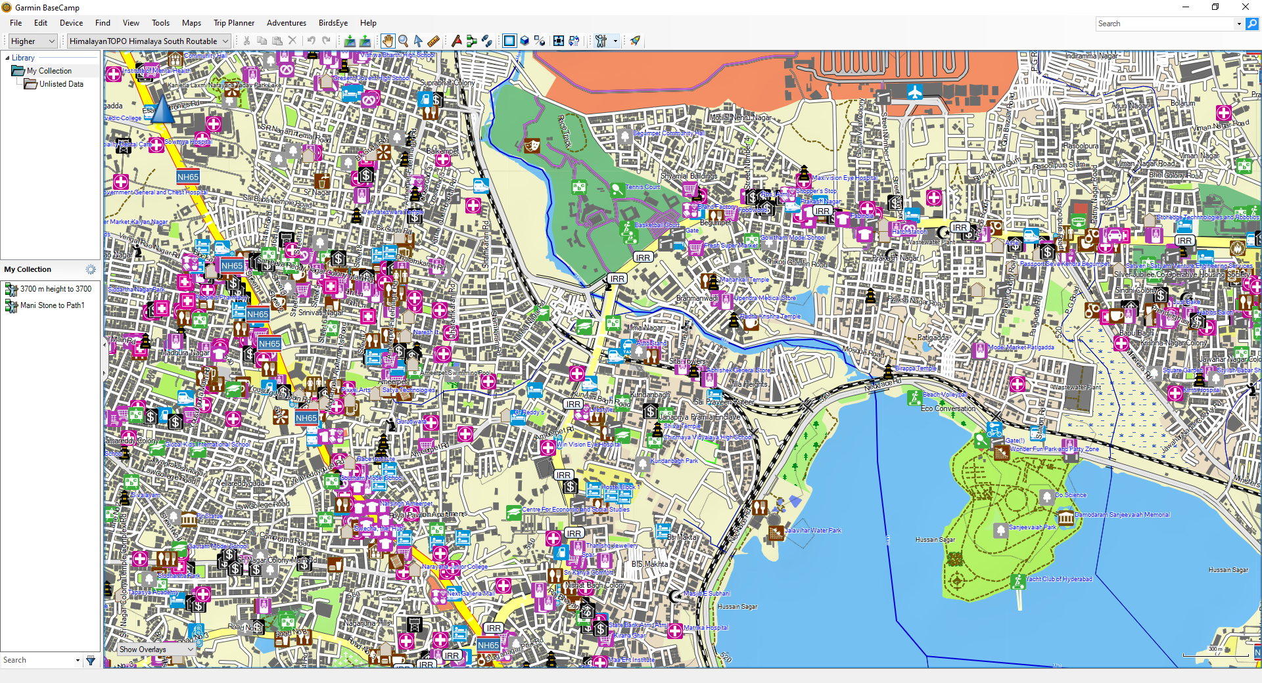
Task: Open the Tools menu
Action: [160, 23]
